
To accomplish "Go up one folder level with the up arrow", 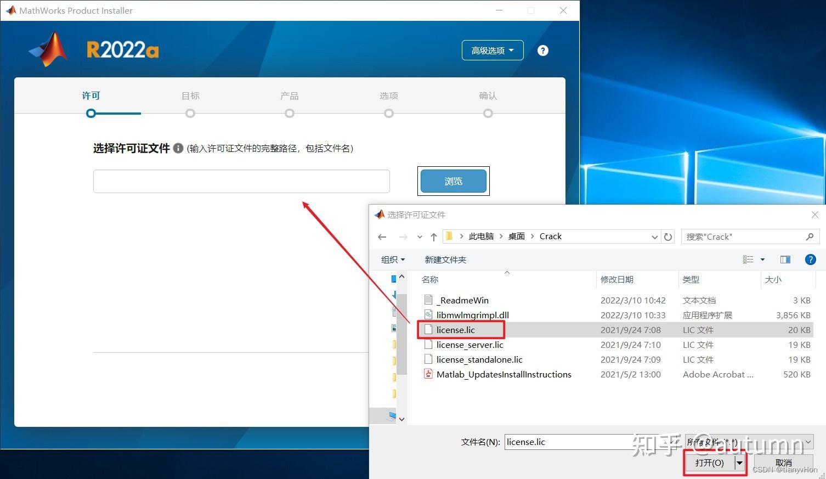I will point(433,236).
